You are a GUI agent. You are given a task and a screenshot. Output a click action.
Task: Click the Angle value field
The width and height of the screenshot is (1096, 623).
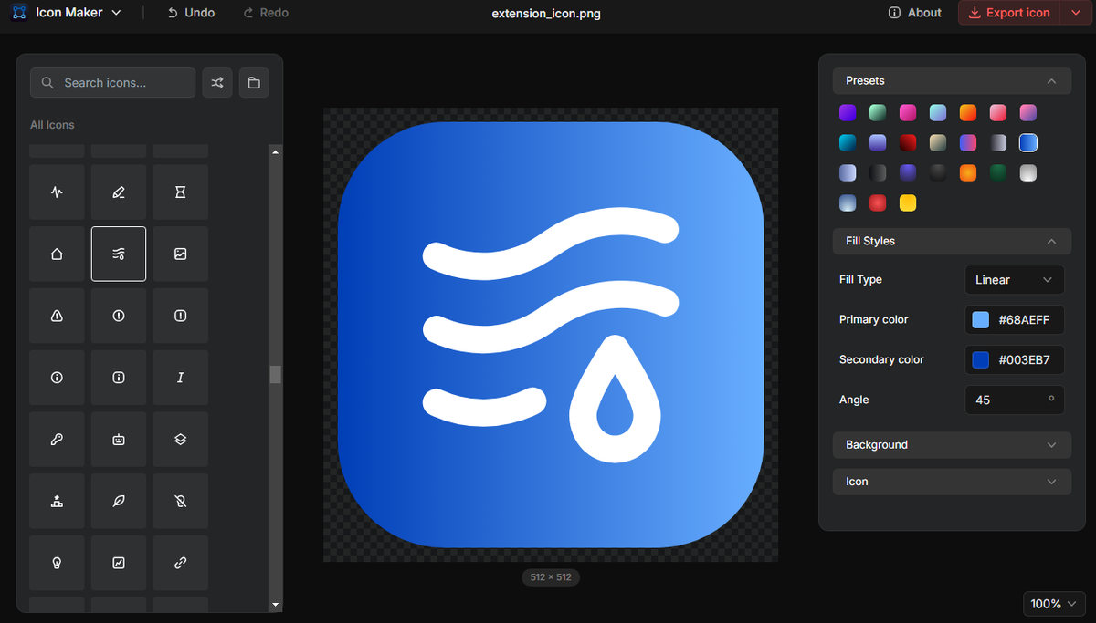click(1014, 400)
